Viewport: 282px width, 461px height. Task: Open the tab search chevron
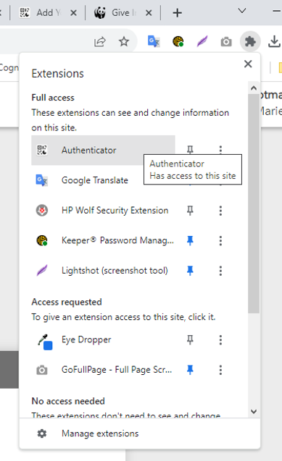pos(242,11)
